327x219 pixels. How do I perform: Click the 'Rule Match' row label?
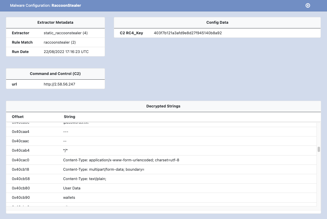[22, 42]
